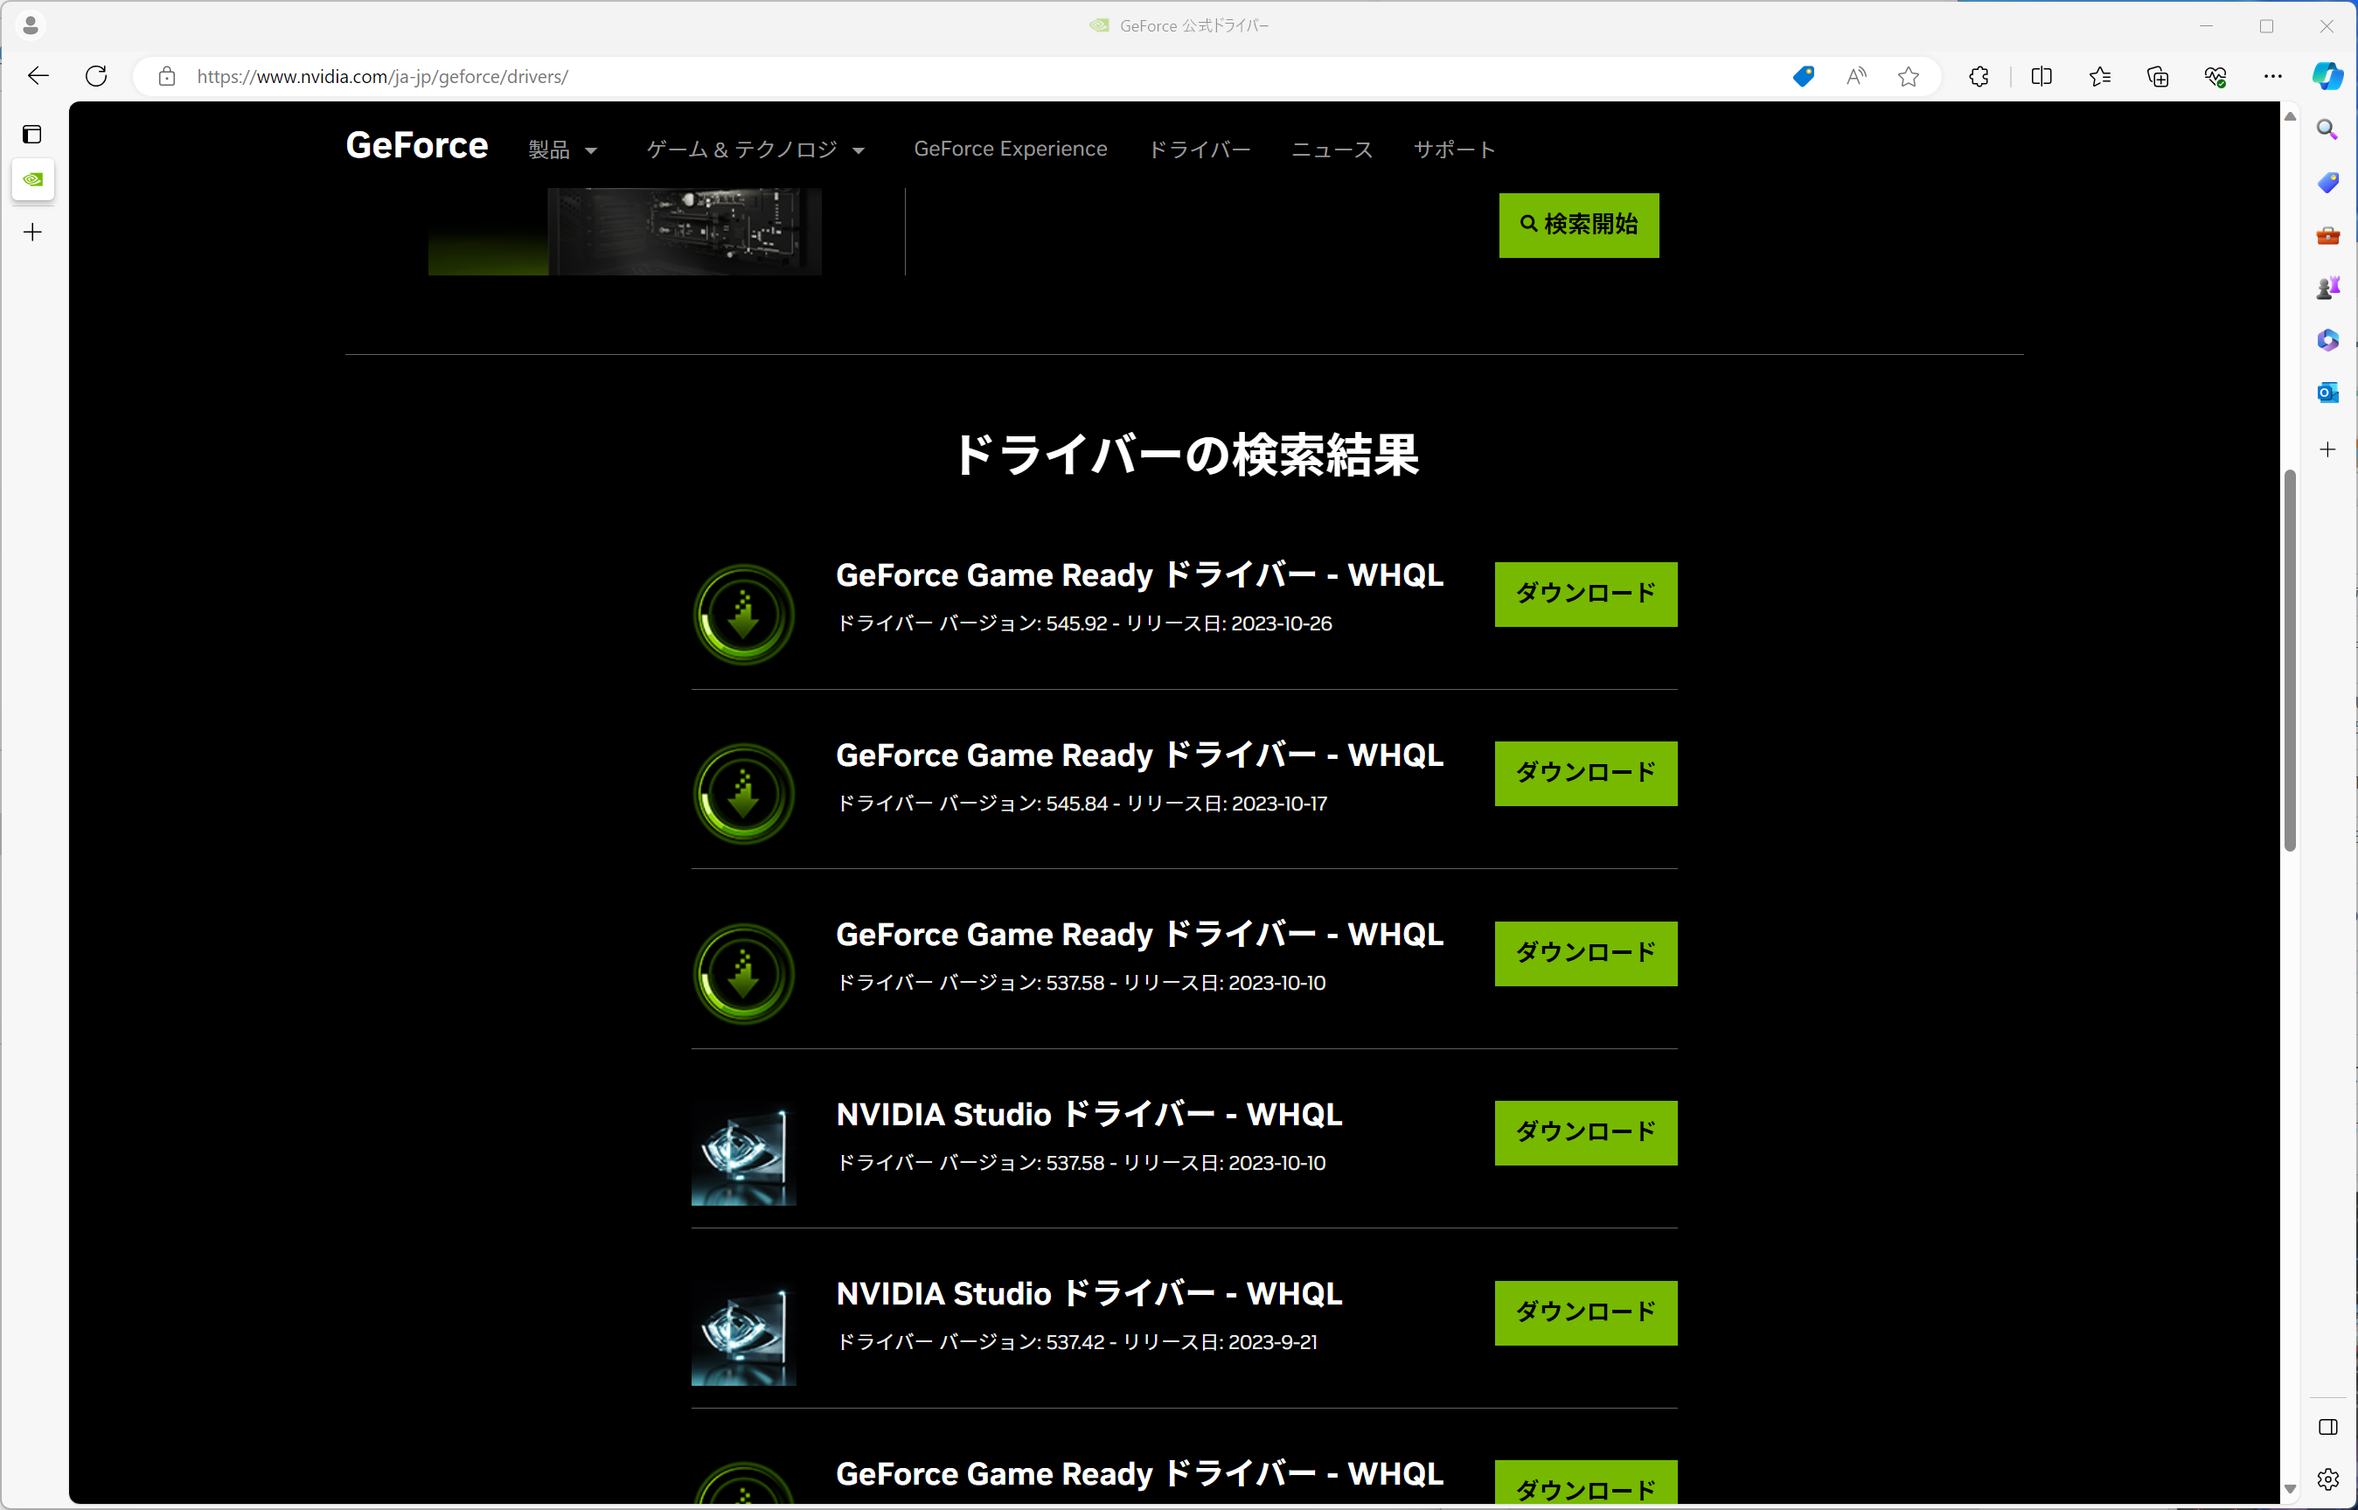Screen dimensions: 2358x1510
Task: Open Browser essentials heart icon
Action: 2215,76
